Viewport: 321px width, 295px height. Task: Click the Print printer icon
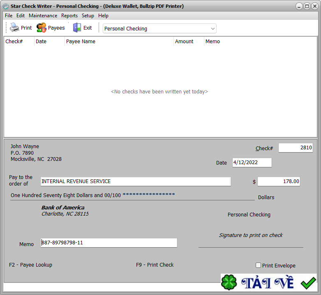(15, 28)
